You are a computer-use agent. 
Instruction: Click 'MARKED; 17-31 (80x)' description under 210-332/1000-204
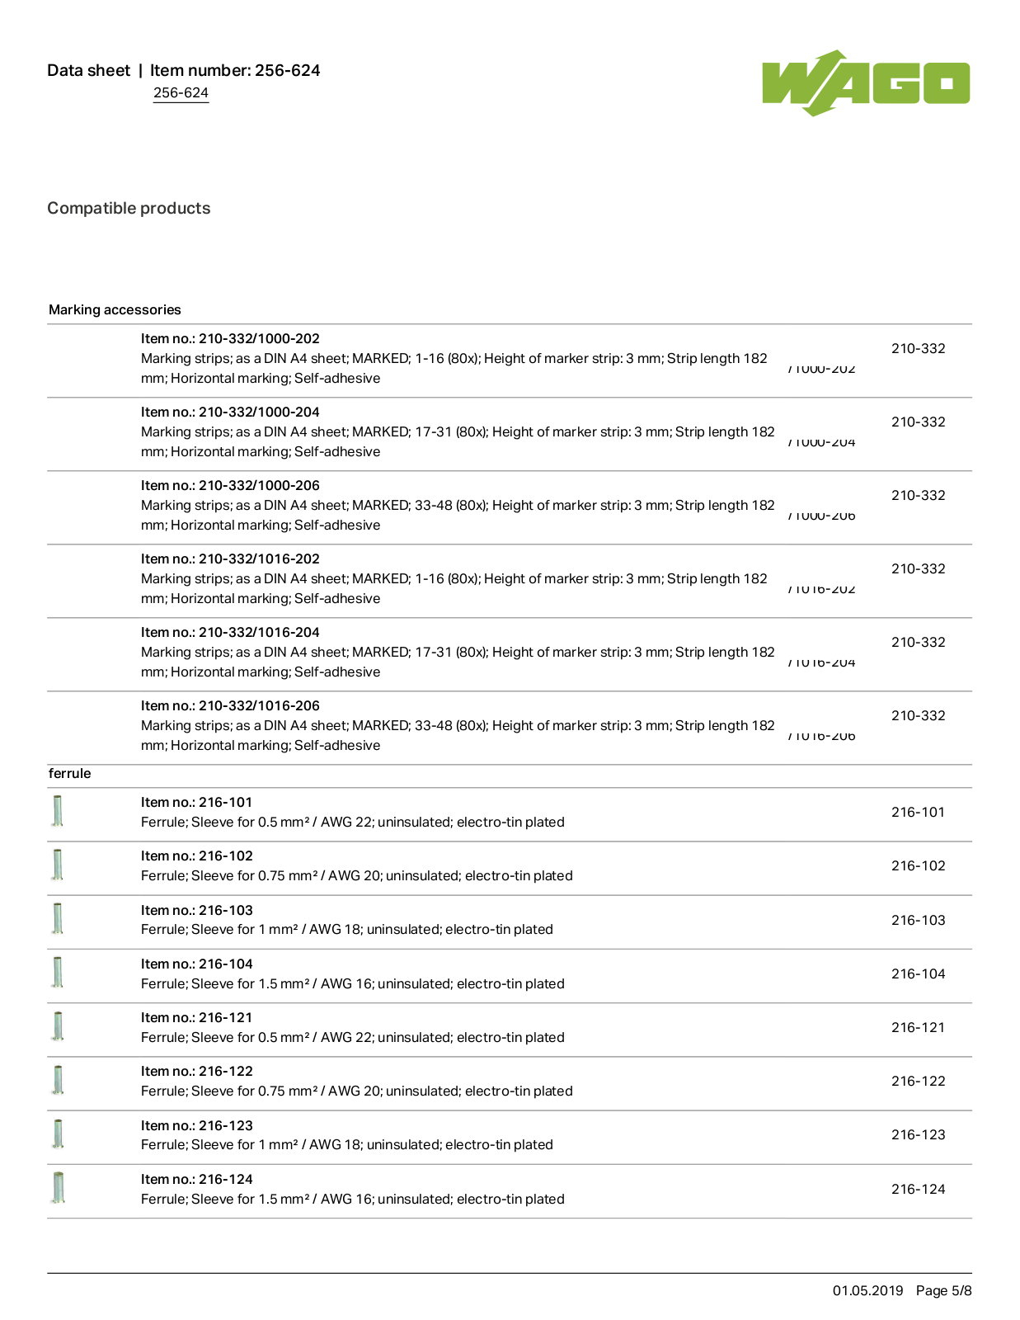click(x=421, y=431)
